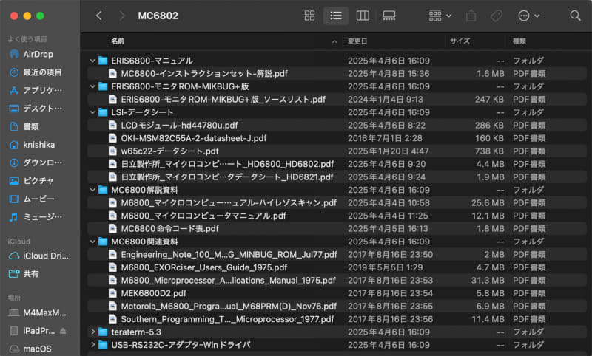The height and width of the screenshot is (356, 592).
Task: Switch Finder to list view
Action: (336, 16)
